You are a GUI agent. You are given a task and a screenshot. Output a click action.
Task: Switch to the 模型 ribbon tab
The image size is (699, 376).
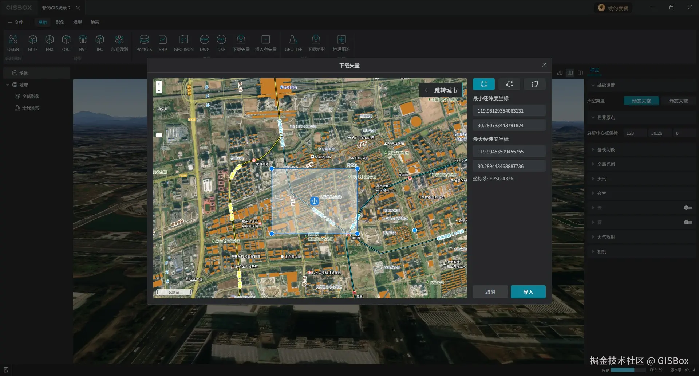point(78,22)
